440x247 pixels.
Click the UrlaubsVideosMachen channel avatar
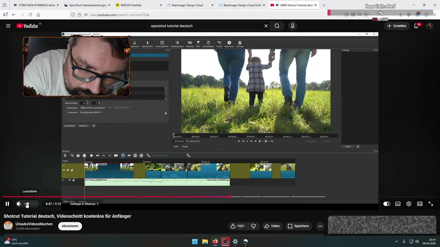8,226
